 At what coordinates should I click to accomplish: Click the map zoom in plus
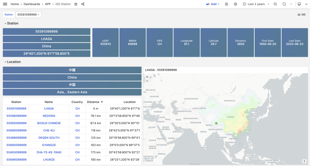pos(147,77)
